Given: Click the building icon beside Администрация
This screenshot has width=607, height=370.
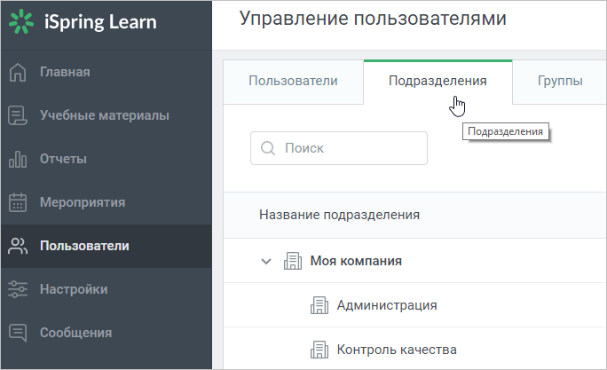Looking at the screenshot, I should click(319, 305).
